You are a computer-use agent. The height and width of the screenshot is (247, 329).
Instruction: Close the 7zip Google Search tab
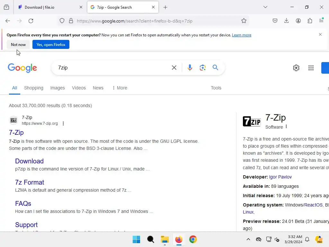(x=153, y=7)
